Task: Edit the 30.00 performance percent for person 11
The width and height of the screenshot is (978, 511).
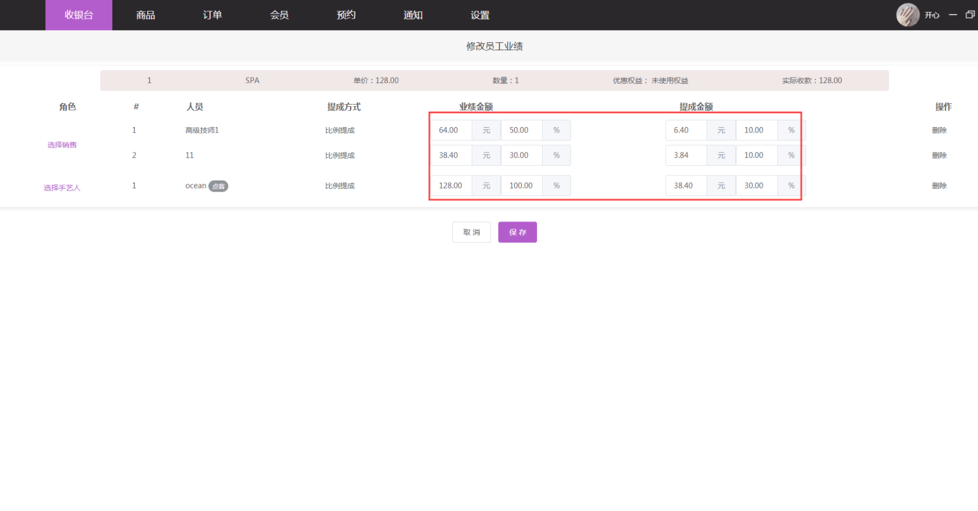Action: click(522, 156)
